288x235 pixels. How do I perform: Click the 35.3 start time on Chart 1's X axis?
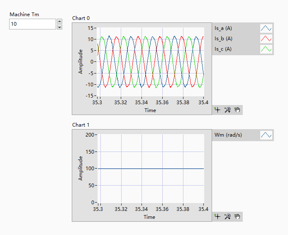98,209
